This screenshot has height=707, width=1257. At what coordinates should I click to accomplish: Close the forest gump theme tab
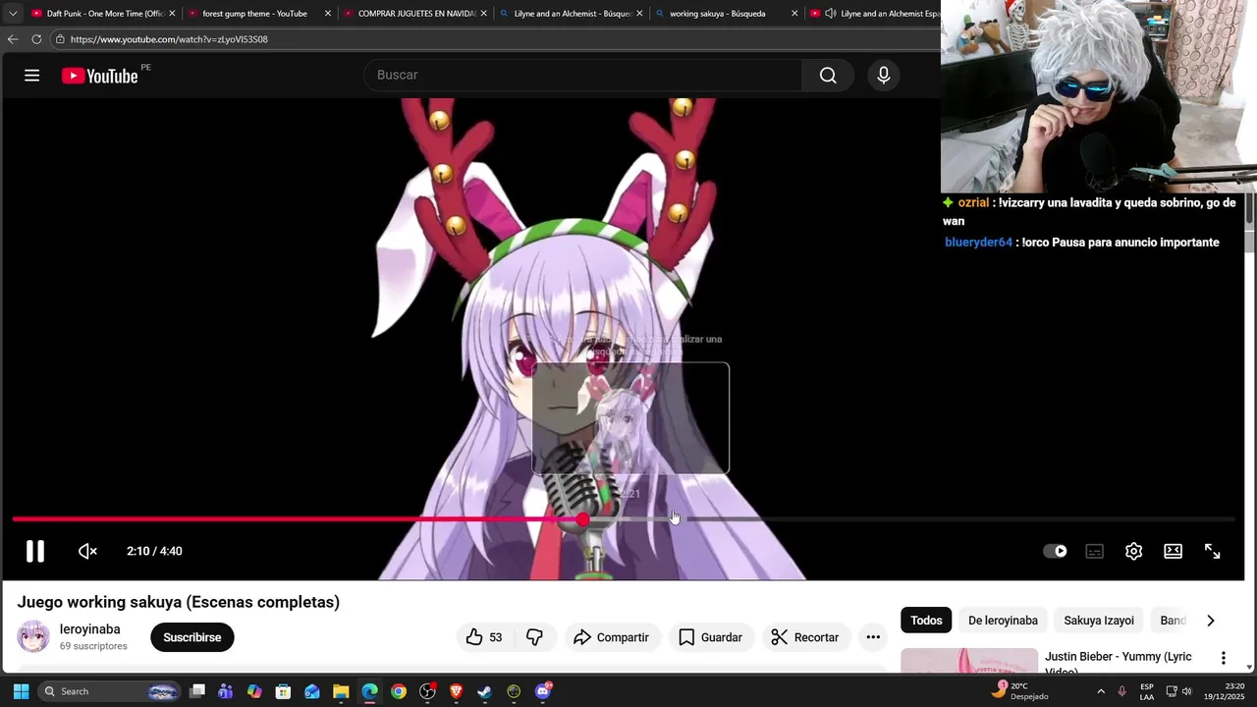(x=328, y=14)
